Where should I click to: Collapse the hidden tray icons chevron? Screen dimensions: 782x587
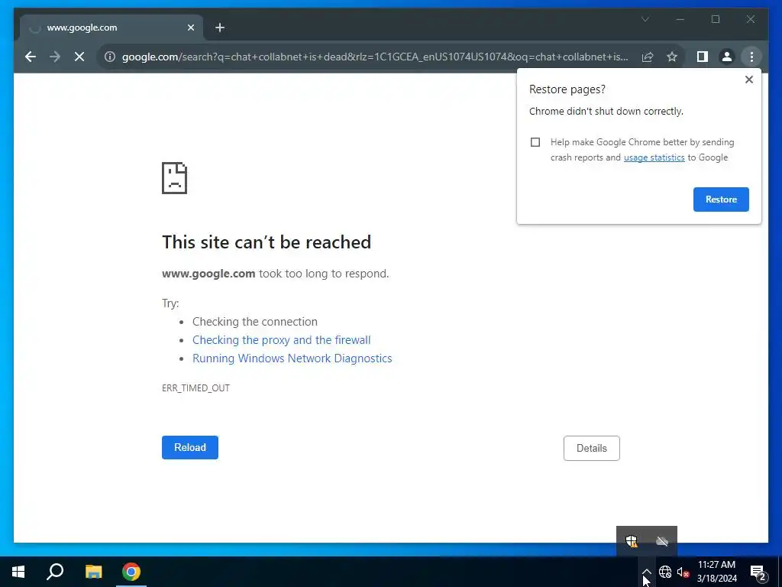click(646, 572)
